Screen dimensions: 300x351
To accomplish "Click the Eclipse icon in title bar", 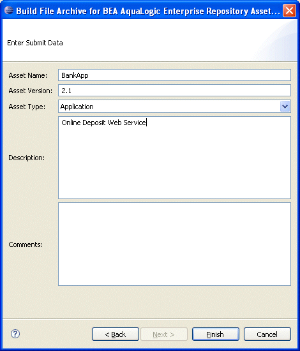I will (9, 10).
